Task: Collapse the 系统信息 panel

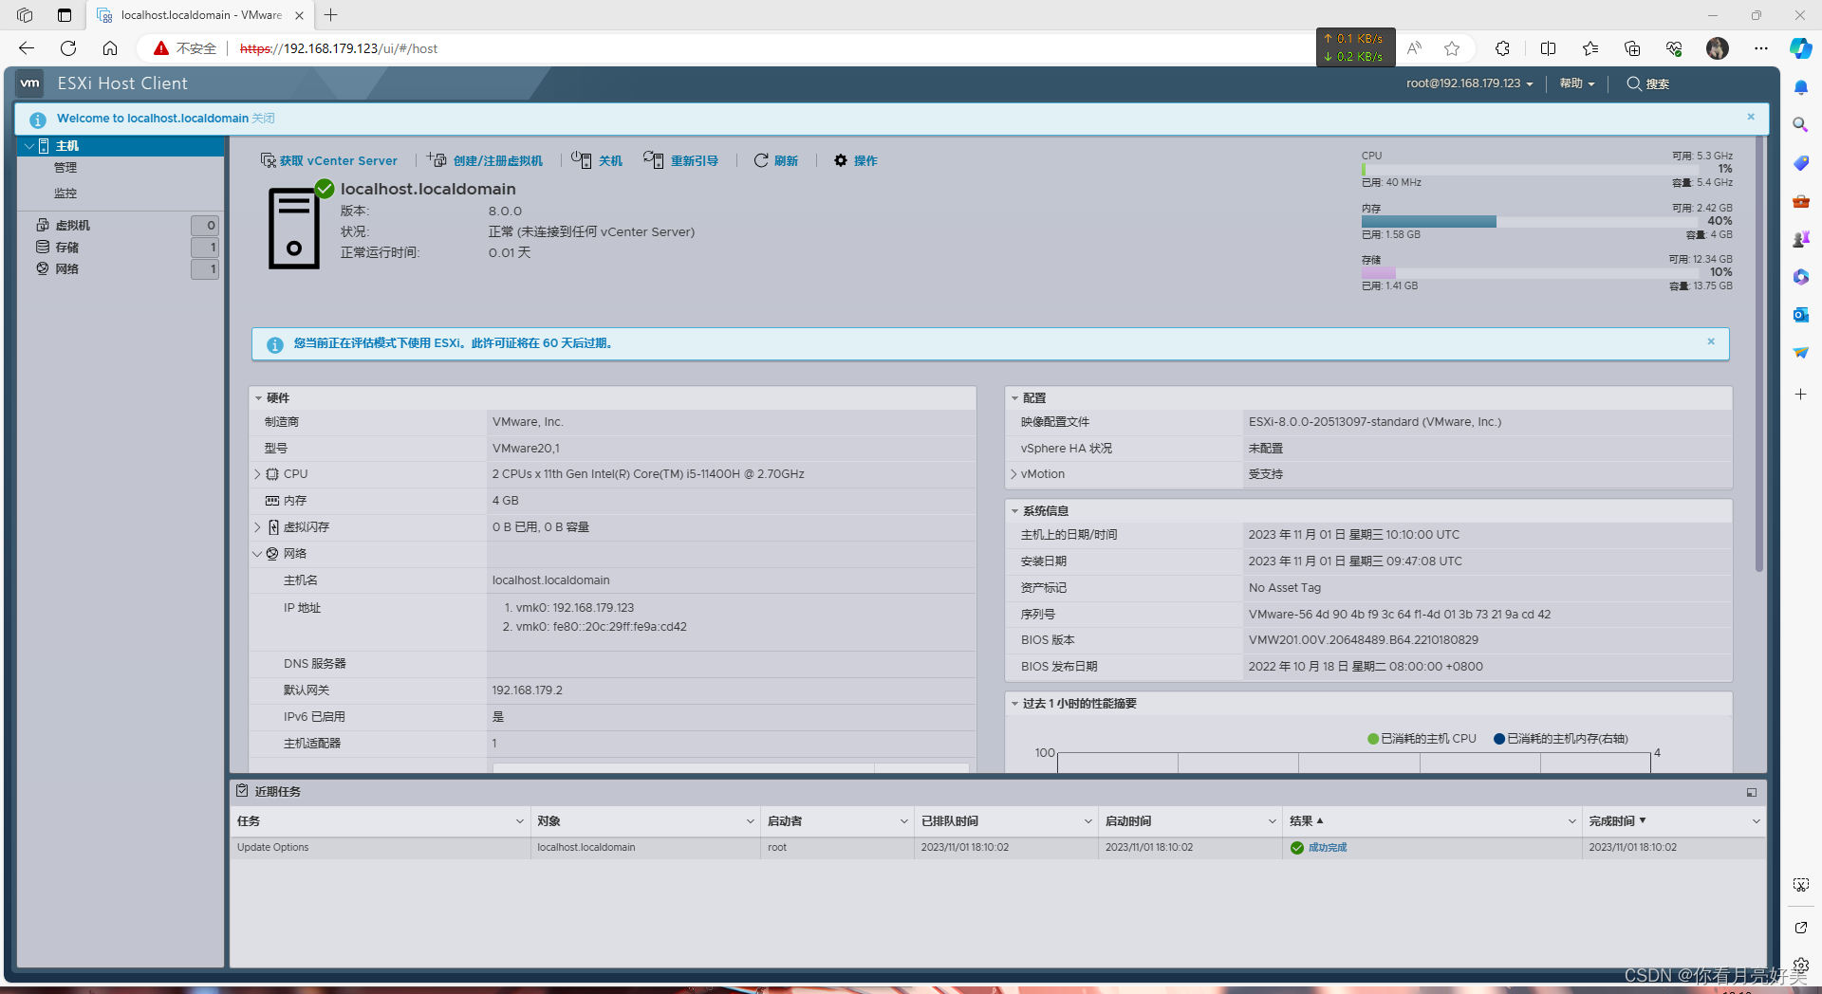Action: point(1014,511)
